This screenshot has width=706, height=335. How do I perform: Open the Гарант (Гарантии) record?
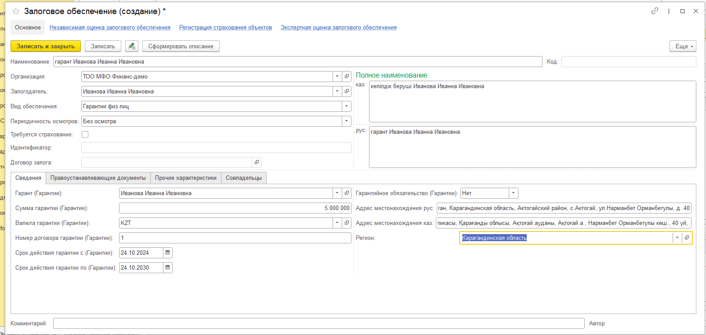click(347, 193)
